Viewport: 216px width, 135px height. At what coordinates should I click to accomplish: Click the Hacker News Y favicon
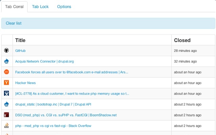(x=6, y=83)
